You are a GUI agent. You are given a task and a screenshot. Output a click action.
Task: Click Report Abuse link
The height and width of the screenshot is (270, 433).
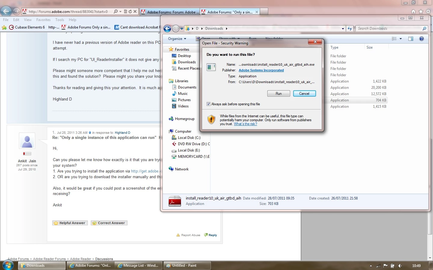[188, 235]
